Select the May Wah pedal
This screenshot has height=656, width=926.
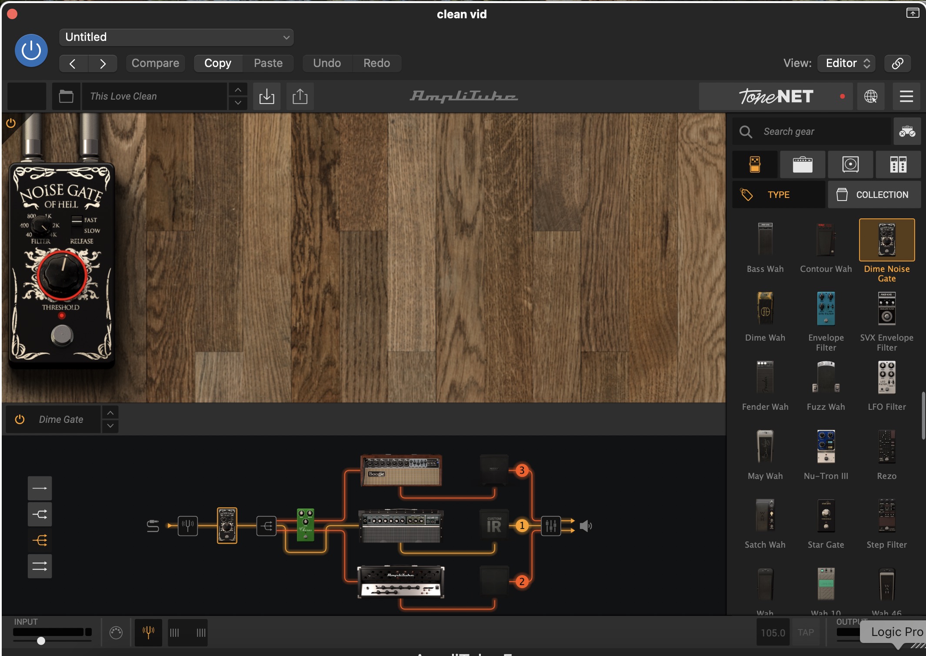765,455
